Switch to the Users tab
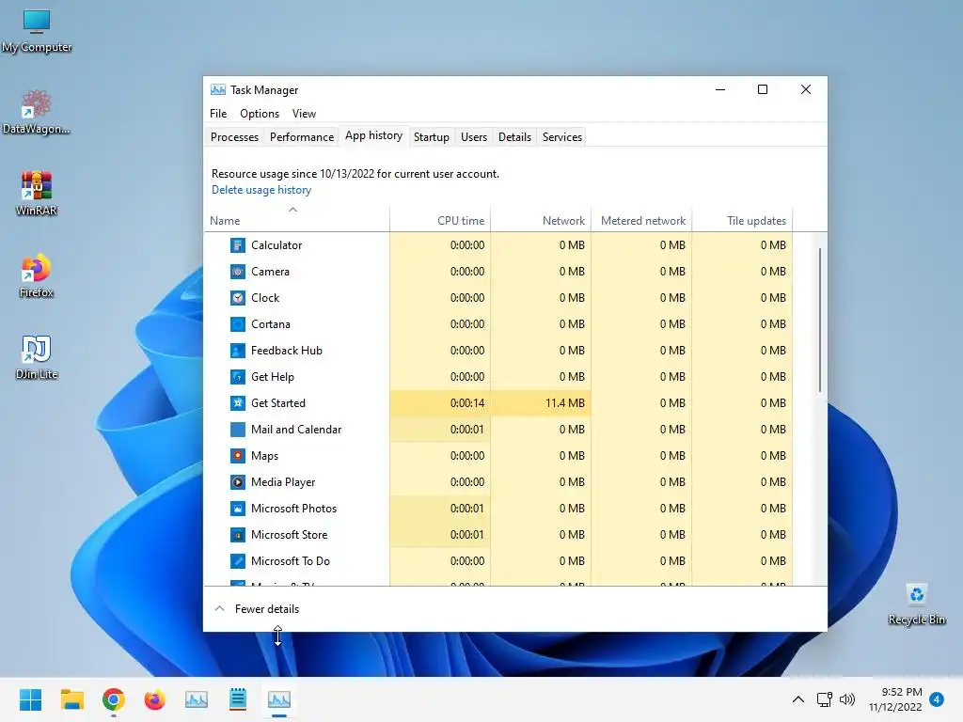 pos(474,137)
